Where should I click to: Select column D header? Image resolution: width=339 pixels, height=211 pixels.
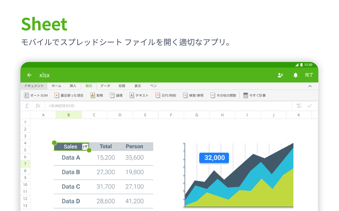(120, 115)
